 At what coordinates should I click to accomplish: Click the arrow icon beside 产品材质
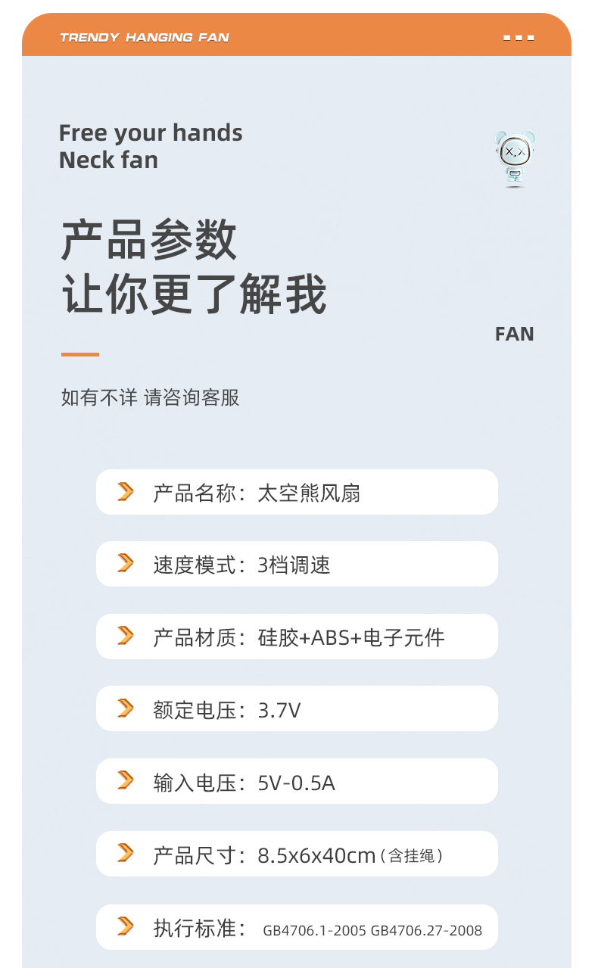click(126, 637)
